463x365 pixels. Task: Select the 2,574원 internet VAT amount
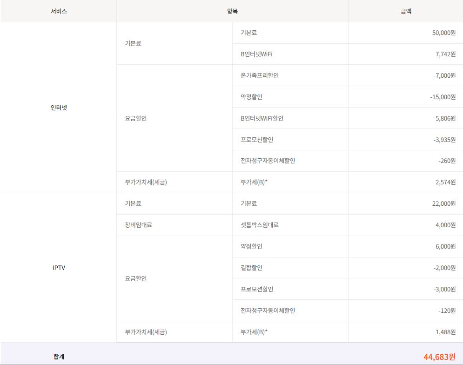tap(445, 182)
